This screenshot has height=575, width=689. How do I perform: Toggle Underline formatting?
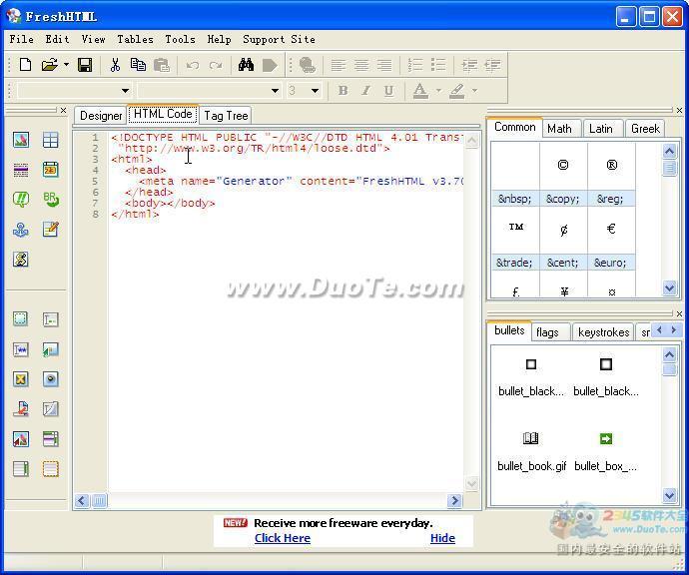(x=388, y=91)
